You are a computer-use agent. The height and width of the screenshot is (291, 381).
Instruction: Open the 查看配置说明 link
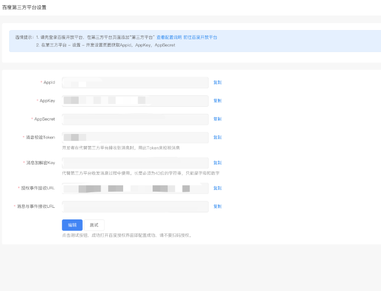169,37
